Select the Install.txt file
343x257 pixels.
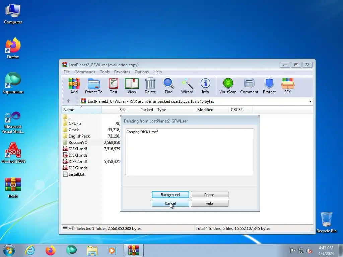[x=76, y=174]
